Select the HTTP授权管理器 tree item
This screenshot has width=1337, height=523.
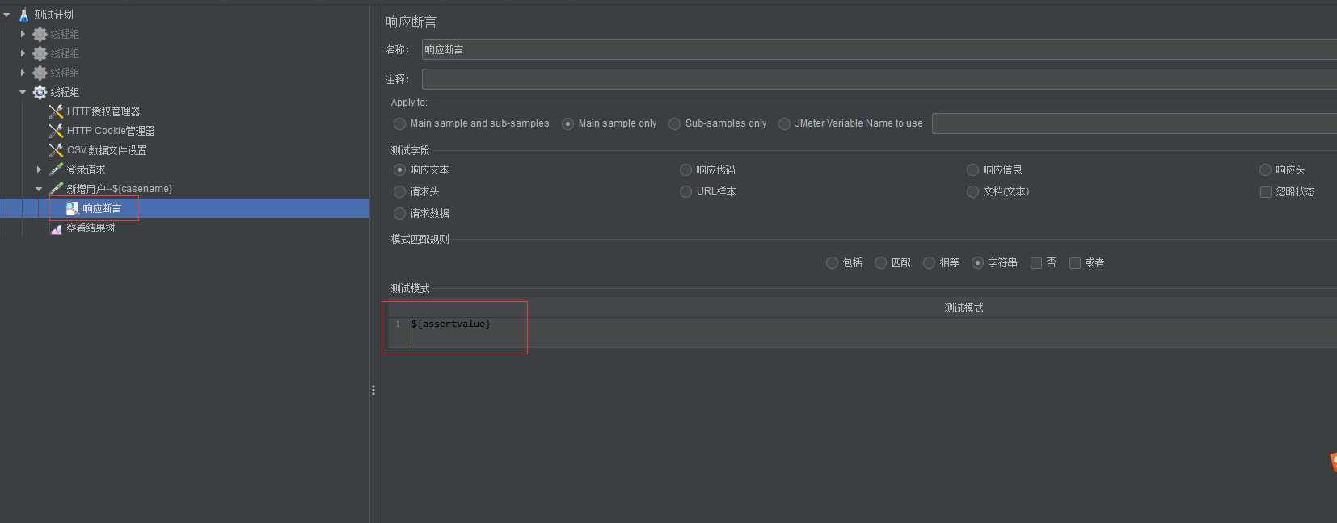pos(103,111)
